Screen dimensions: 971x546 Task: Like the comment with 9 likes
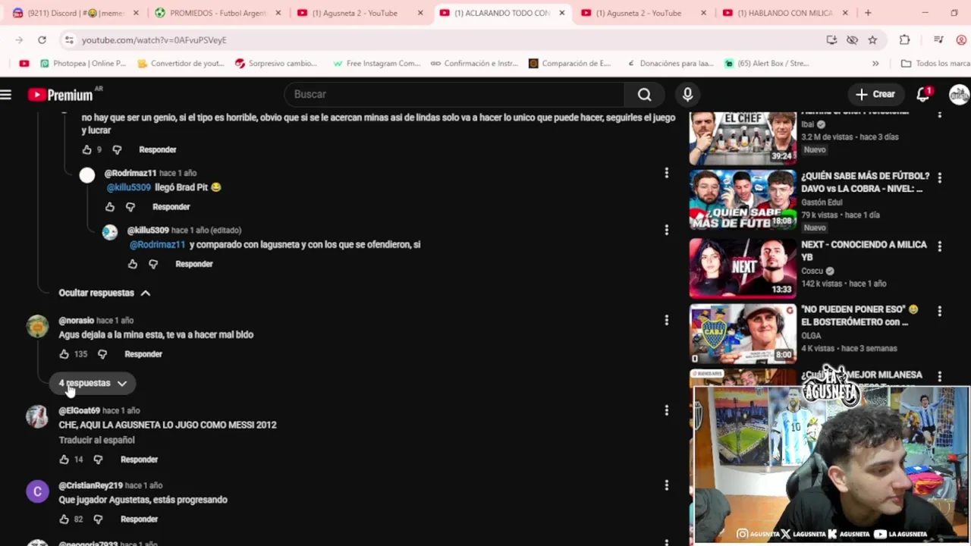click(x=87, y=150)
